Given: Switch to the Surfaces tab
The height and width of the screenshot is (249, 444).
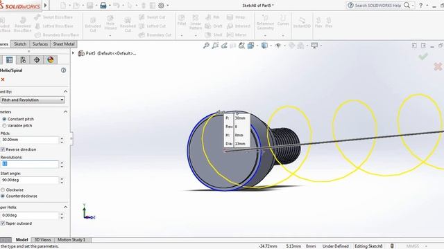Looking at the screenshot, I should click(40, 44).
